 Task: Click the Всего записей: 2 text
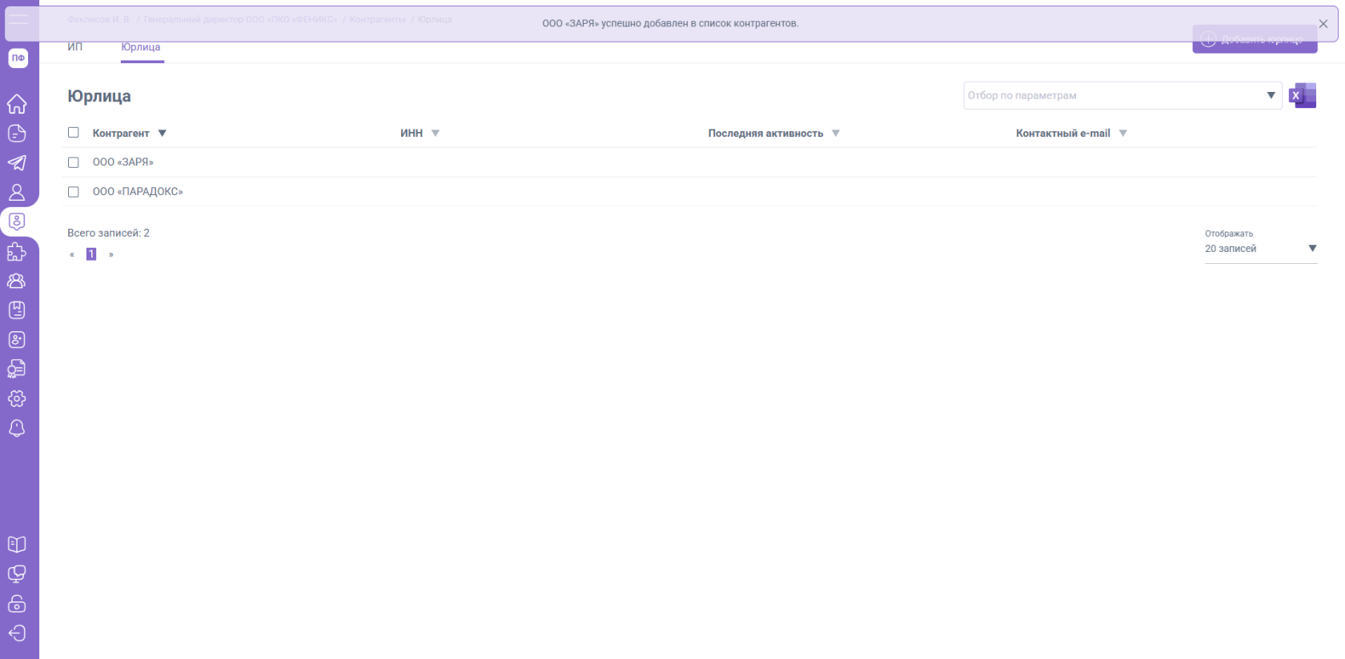point(108,234)
